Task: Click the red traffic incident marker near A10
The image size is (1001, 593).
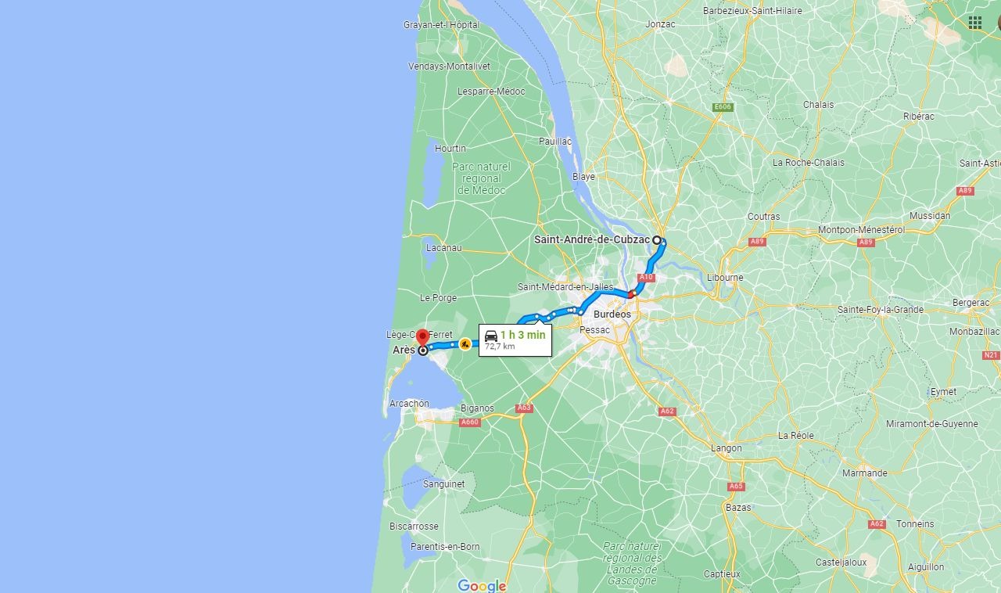Action: tap(631, 295)
